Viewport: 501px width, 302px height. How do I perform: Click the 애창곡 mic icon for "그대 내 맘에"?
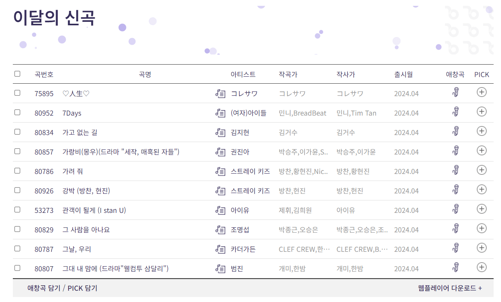(455, 268)
